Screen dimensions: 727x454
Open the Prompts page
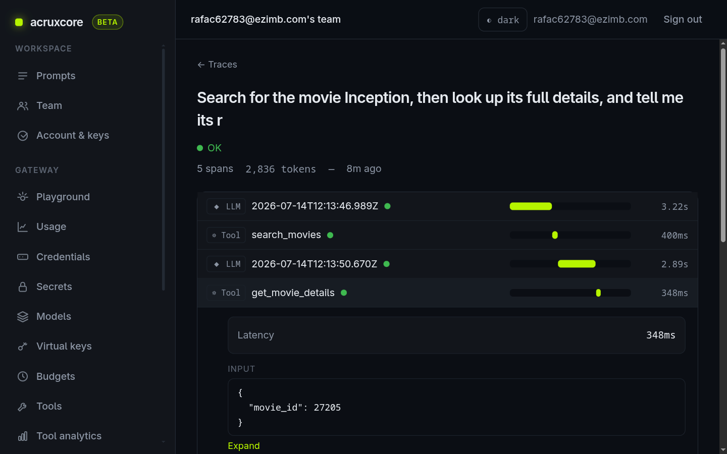tap(56, 76)
